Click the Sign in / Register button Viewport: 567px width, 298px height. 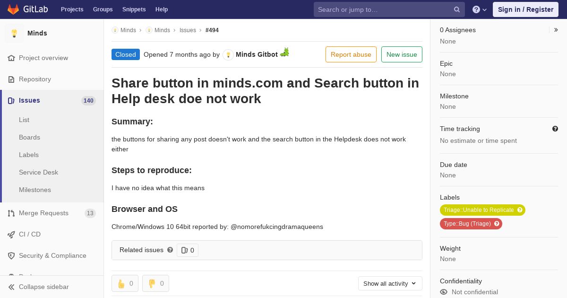point(525,9)
